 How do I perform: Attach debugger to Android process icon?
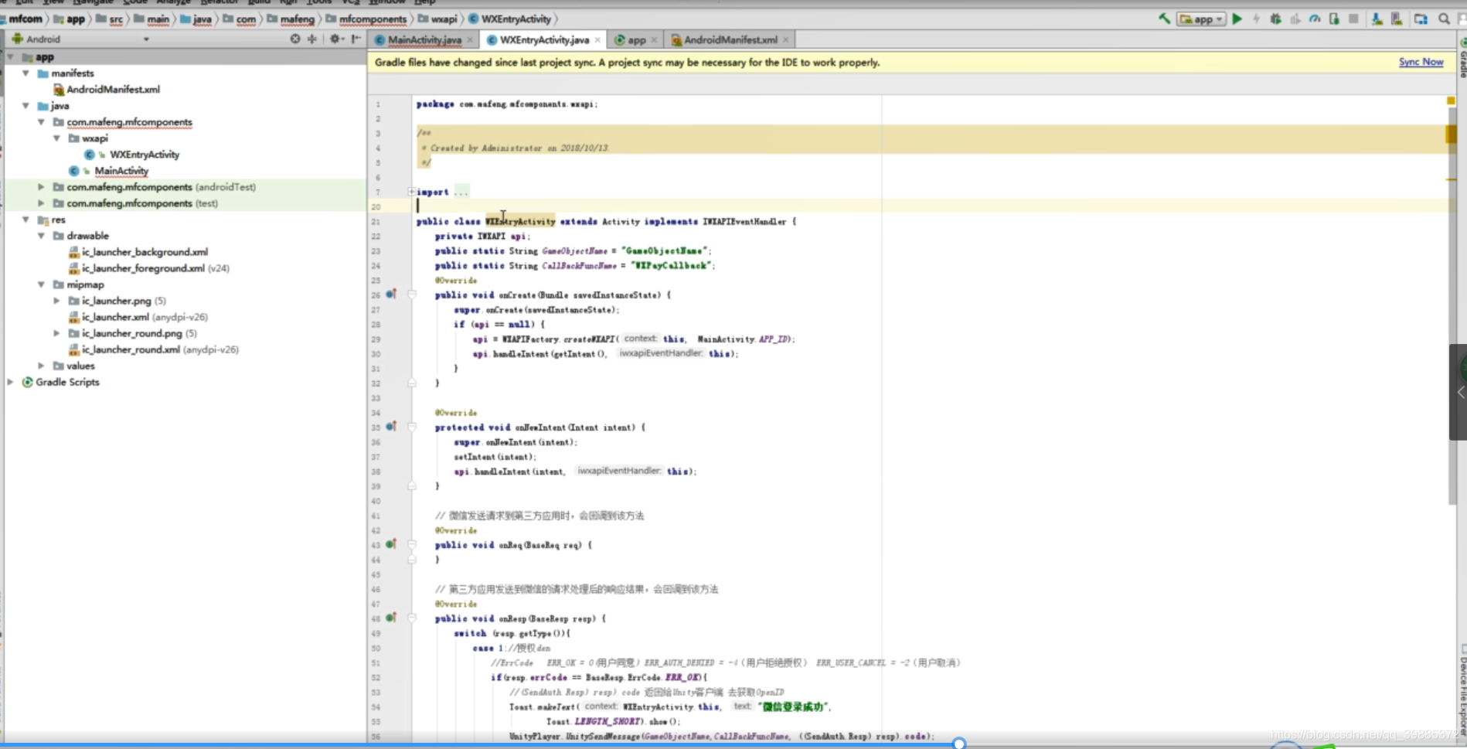click(1334, 19)
